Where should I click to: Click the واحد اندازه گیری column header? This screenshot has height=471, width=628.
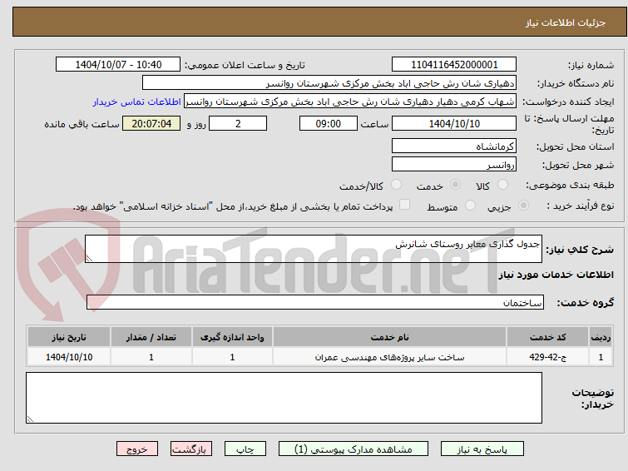(232, 337)
